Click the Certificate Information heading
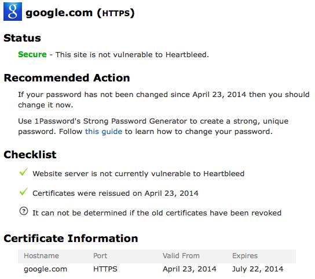The image size is (315, 279). (x=71, y=239)
